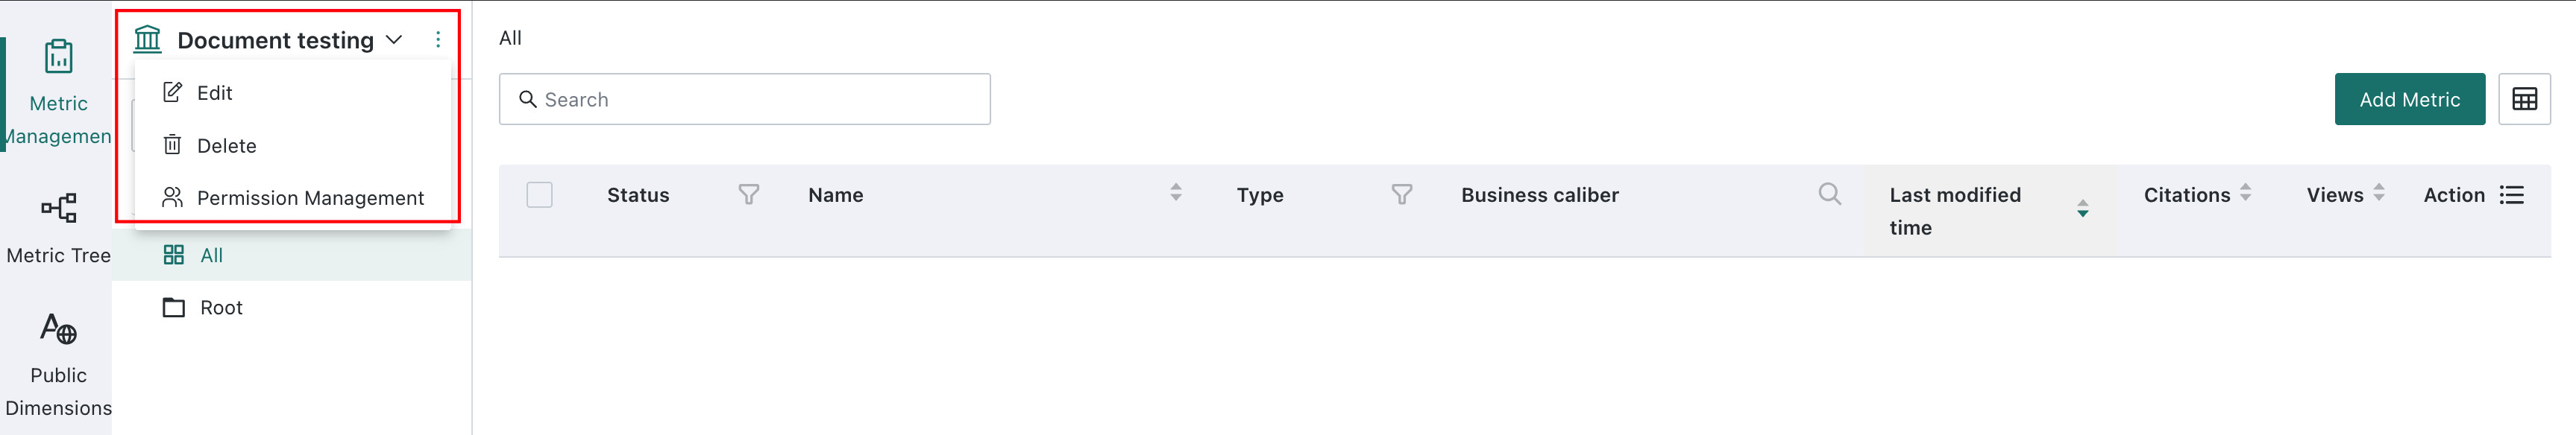The height and width of the screenshot is (435, 2576).
Task: Sort the table by Name
Action: click(x=1176, y=193)
